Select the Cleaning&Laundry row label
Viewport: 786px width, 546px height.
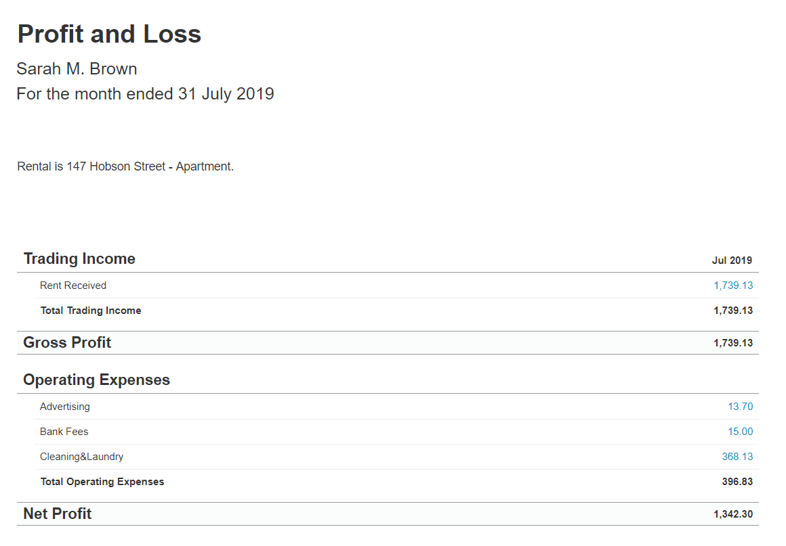pyautogui.click(x=82, y=457)
